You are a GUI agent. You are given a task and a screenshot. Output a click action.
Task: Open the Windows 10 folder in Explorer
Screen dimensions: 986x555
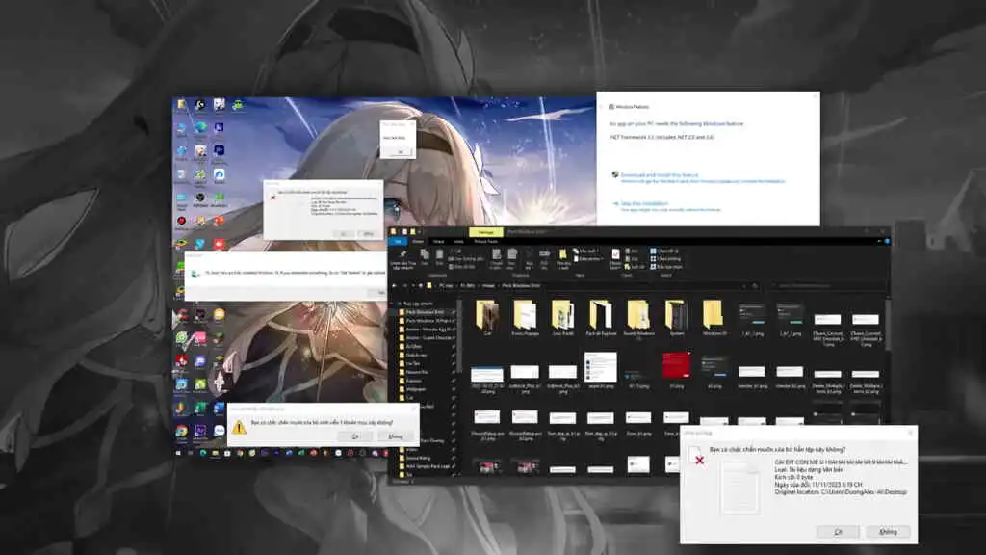(714, 318)
